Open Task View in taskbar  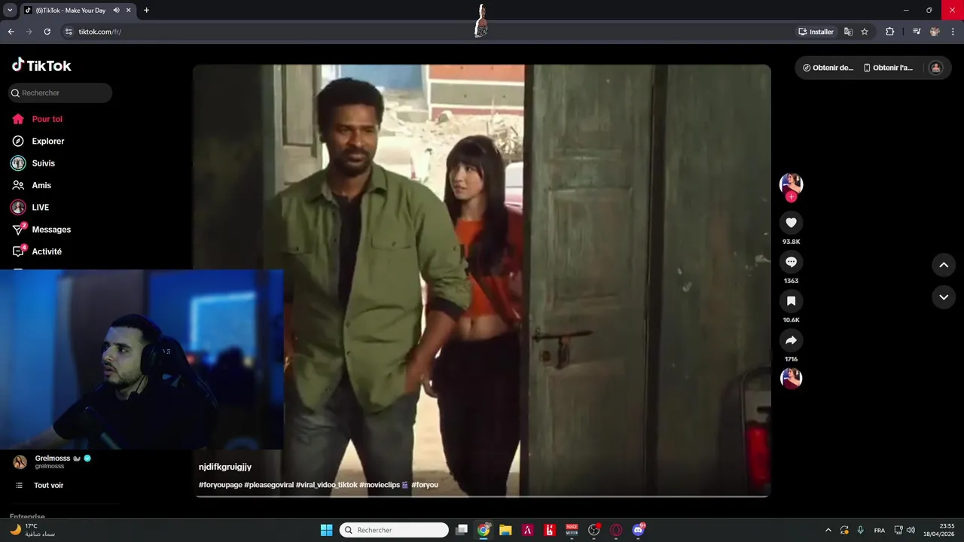(x=462, y=530)
